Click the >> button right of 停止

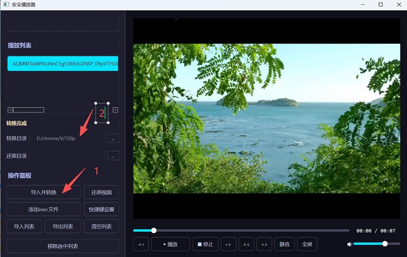pyautogui.click(x=228, y=244)
